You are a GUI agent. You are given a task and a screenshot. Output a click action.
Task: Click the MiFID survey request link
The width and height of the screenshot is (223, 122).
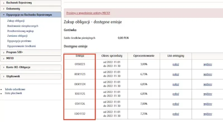[x=88, y=13]
